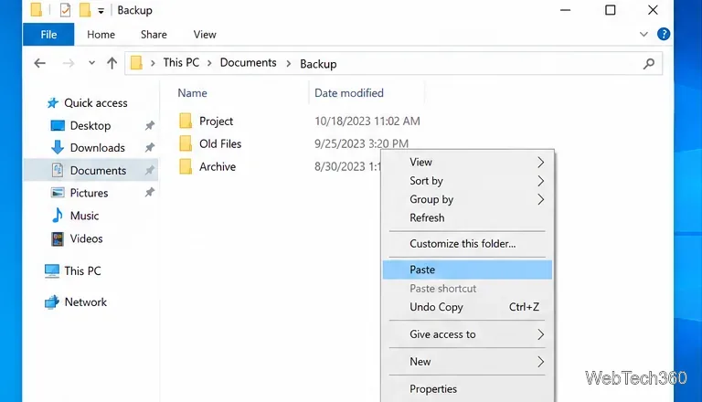This screenshot has height=402, width=702.
Task: Go back with the left arrow
Action: (40, 64)
